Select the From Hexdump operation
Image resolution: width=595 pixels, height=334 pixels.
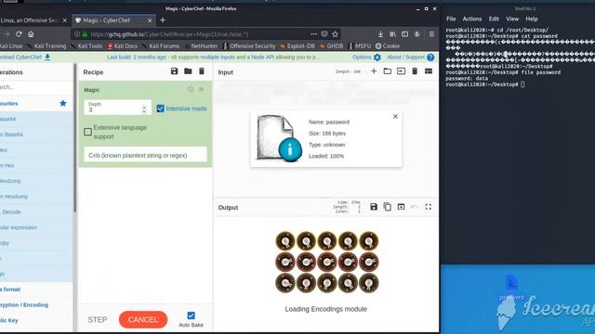pyautogui.click(x=36, y=197)
